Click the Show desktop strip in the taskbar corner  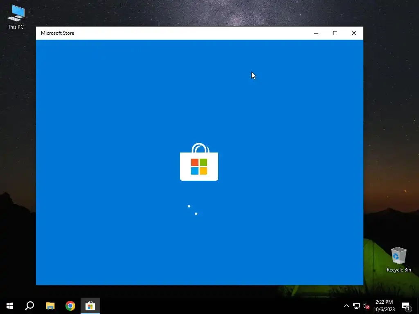[418, 306]
